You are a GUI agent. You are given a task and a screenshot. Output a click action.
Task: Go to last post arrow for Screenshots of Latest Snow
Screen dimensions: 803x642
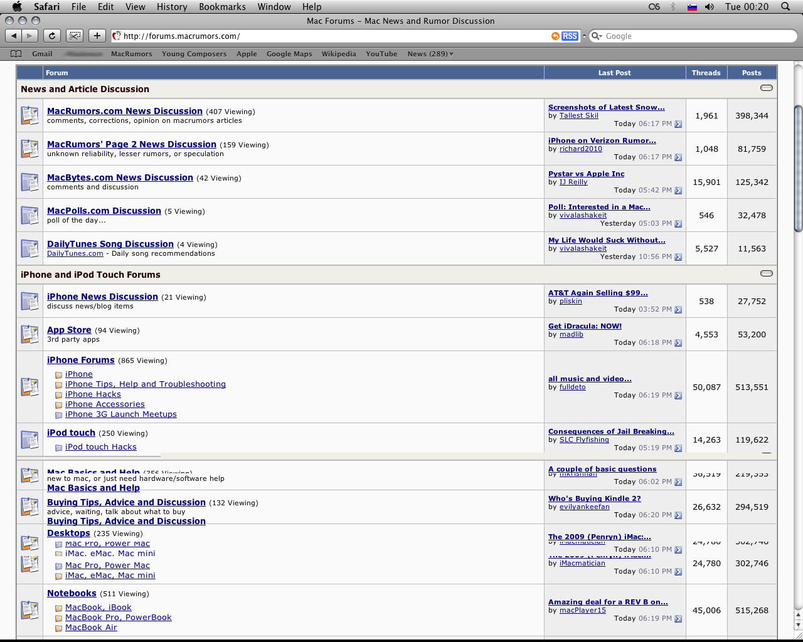(x=678, y=124)
